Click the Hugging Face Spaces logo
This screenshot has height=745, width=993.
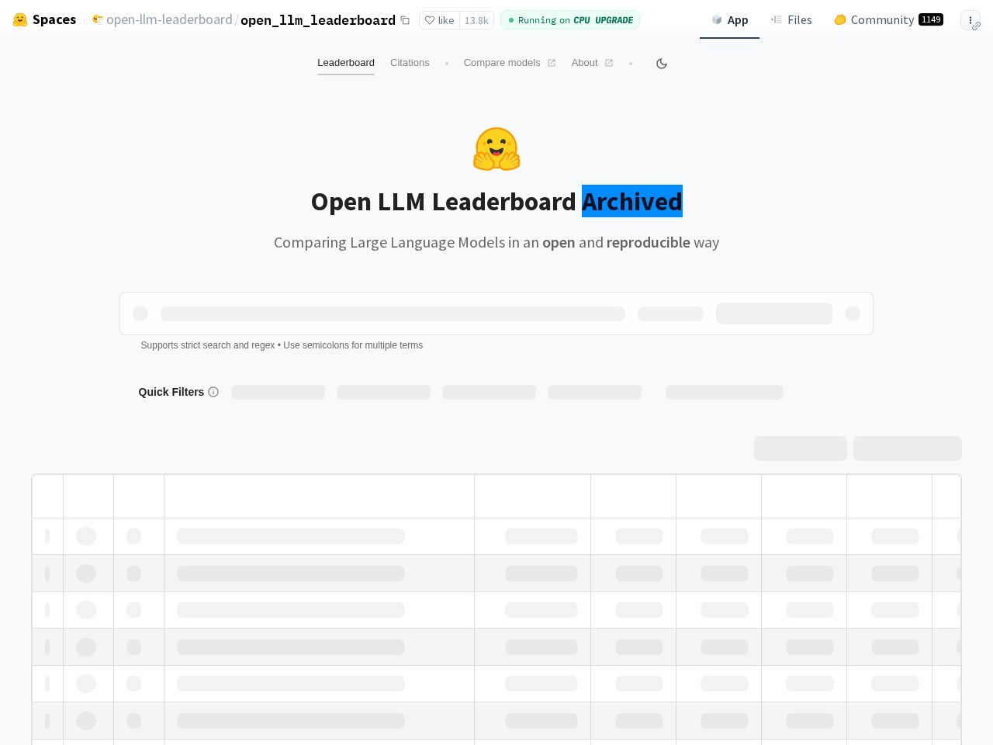[x=20, y=19]
